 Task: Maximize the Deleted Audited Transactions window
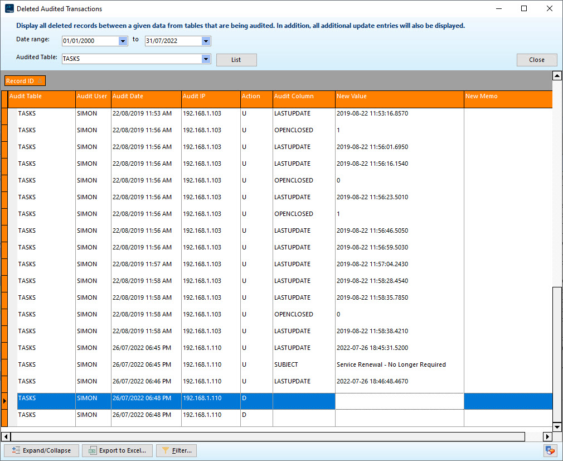point(524,9)
